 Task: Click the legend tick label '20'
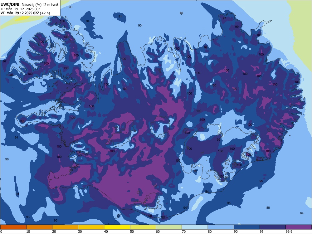pos(54,232)
